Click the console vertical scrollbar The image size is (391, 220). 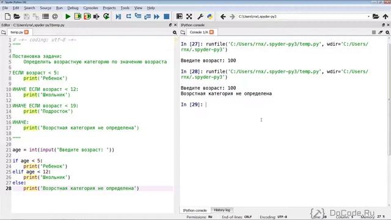(389, 100)
